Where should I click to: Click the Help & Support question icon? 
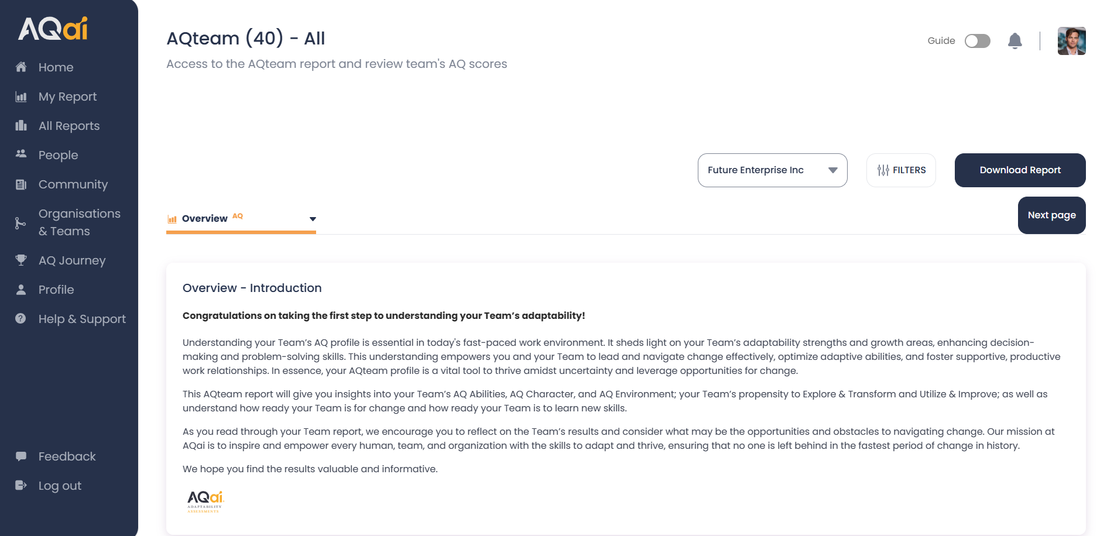click(20, 318)
